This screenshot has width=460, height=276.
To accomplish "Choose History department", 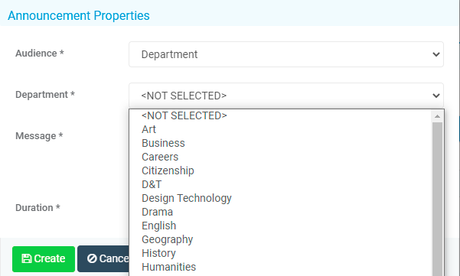I will click(x=281, y=253).
